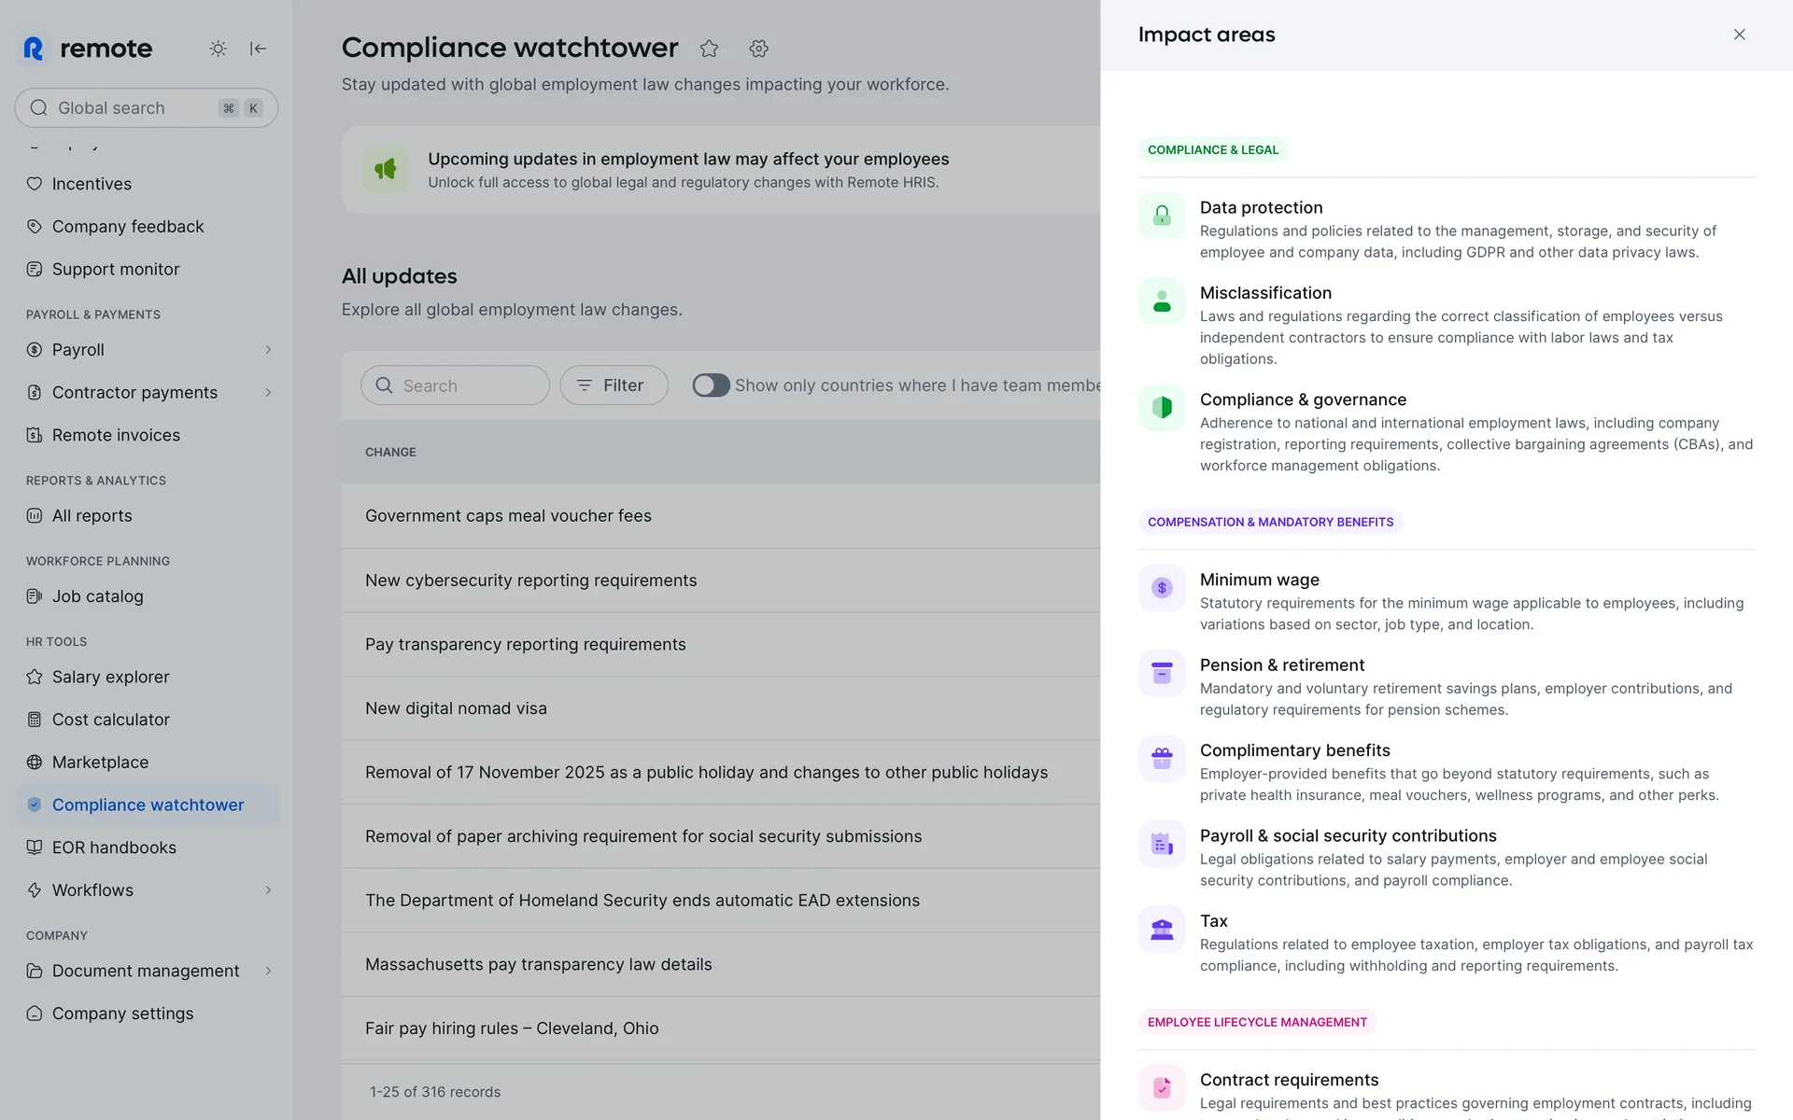Open the New digital nomad visa update
Viewport: 1793px width, 1120px height.
[456, 708]
